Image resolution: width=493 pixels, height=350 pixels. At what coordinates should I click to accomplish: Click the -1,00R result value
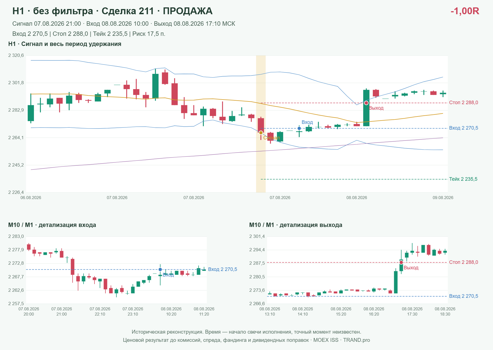tap(465, 11)
